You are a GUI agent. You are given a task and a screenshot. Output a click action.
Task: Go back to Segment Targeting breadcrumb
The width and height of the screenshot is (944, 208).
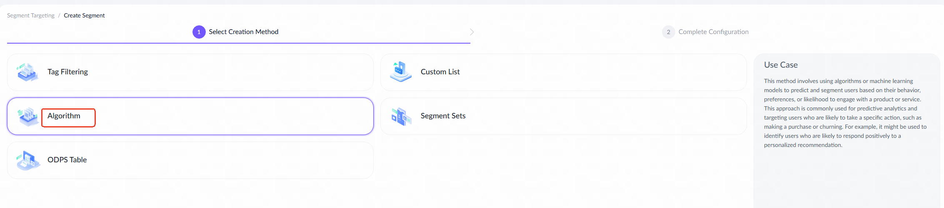(31, 15)
